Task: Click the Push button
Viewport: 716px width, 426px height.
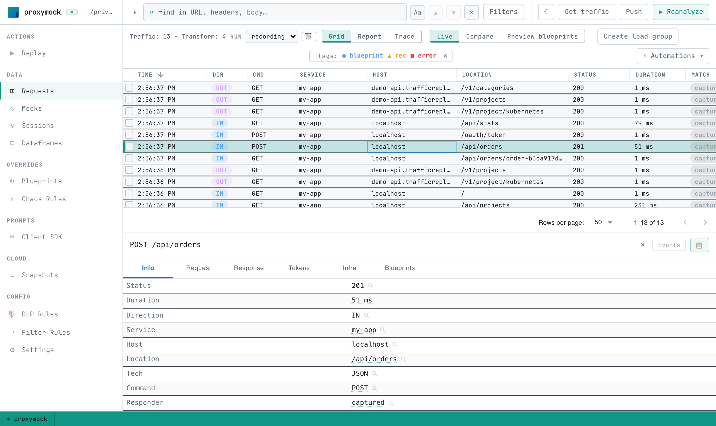Action: coord(633,12)
